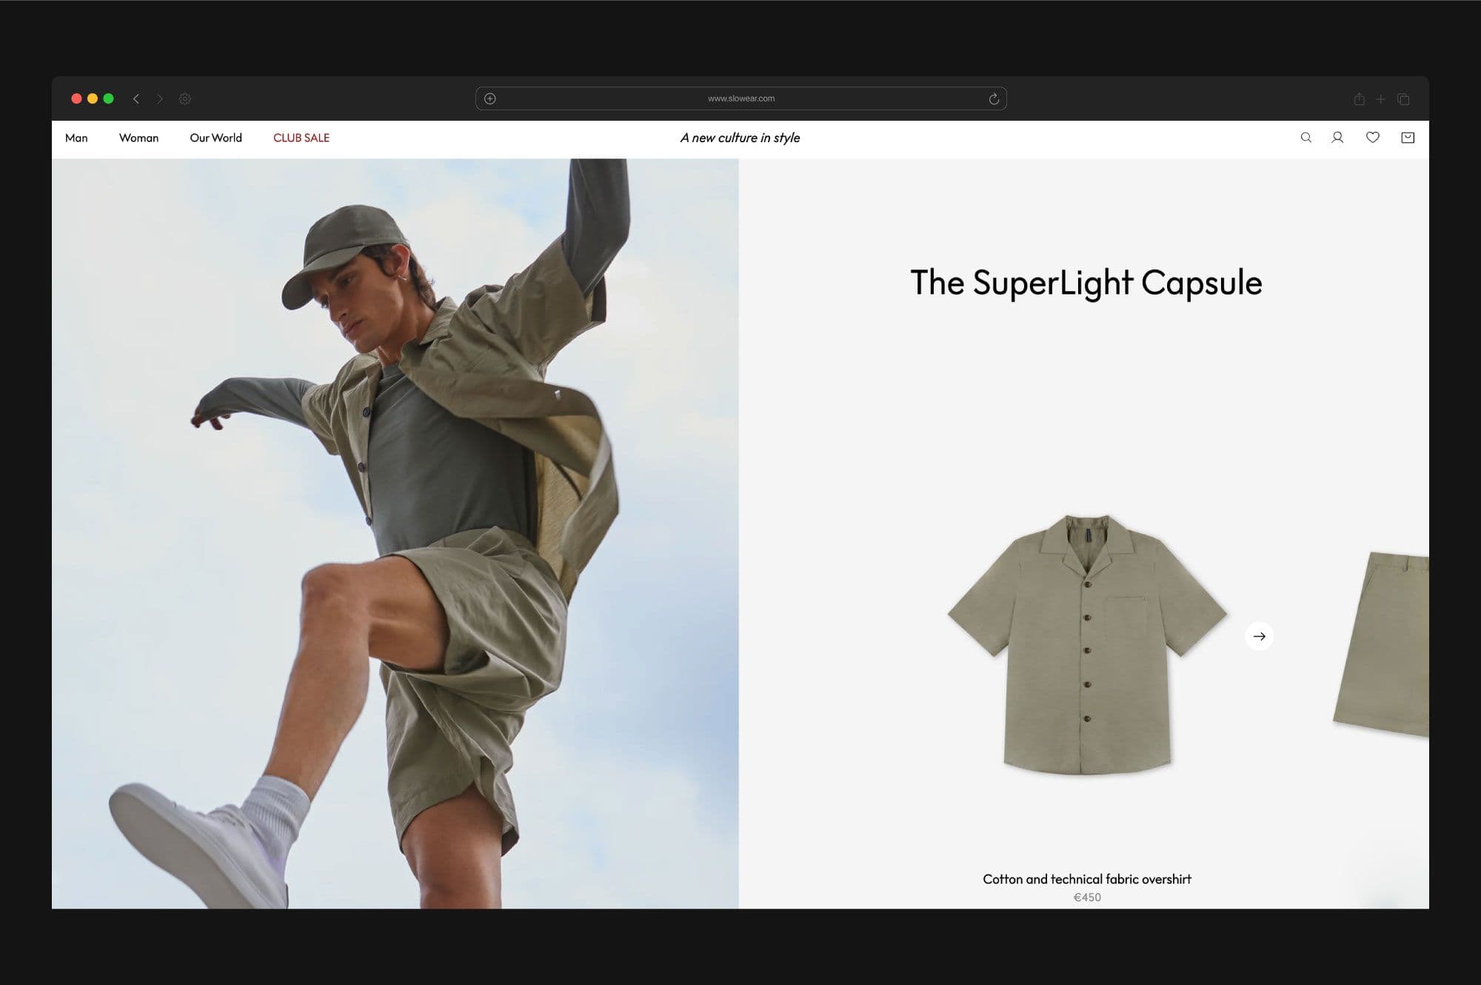1481x985 pixels.
Task: Open the Woman menu
Action: coord(138,138)
